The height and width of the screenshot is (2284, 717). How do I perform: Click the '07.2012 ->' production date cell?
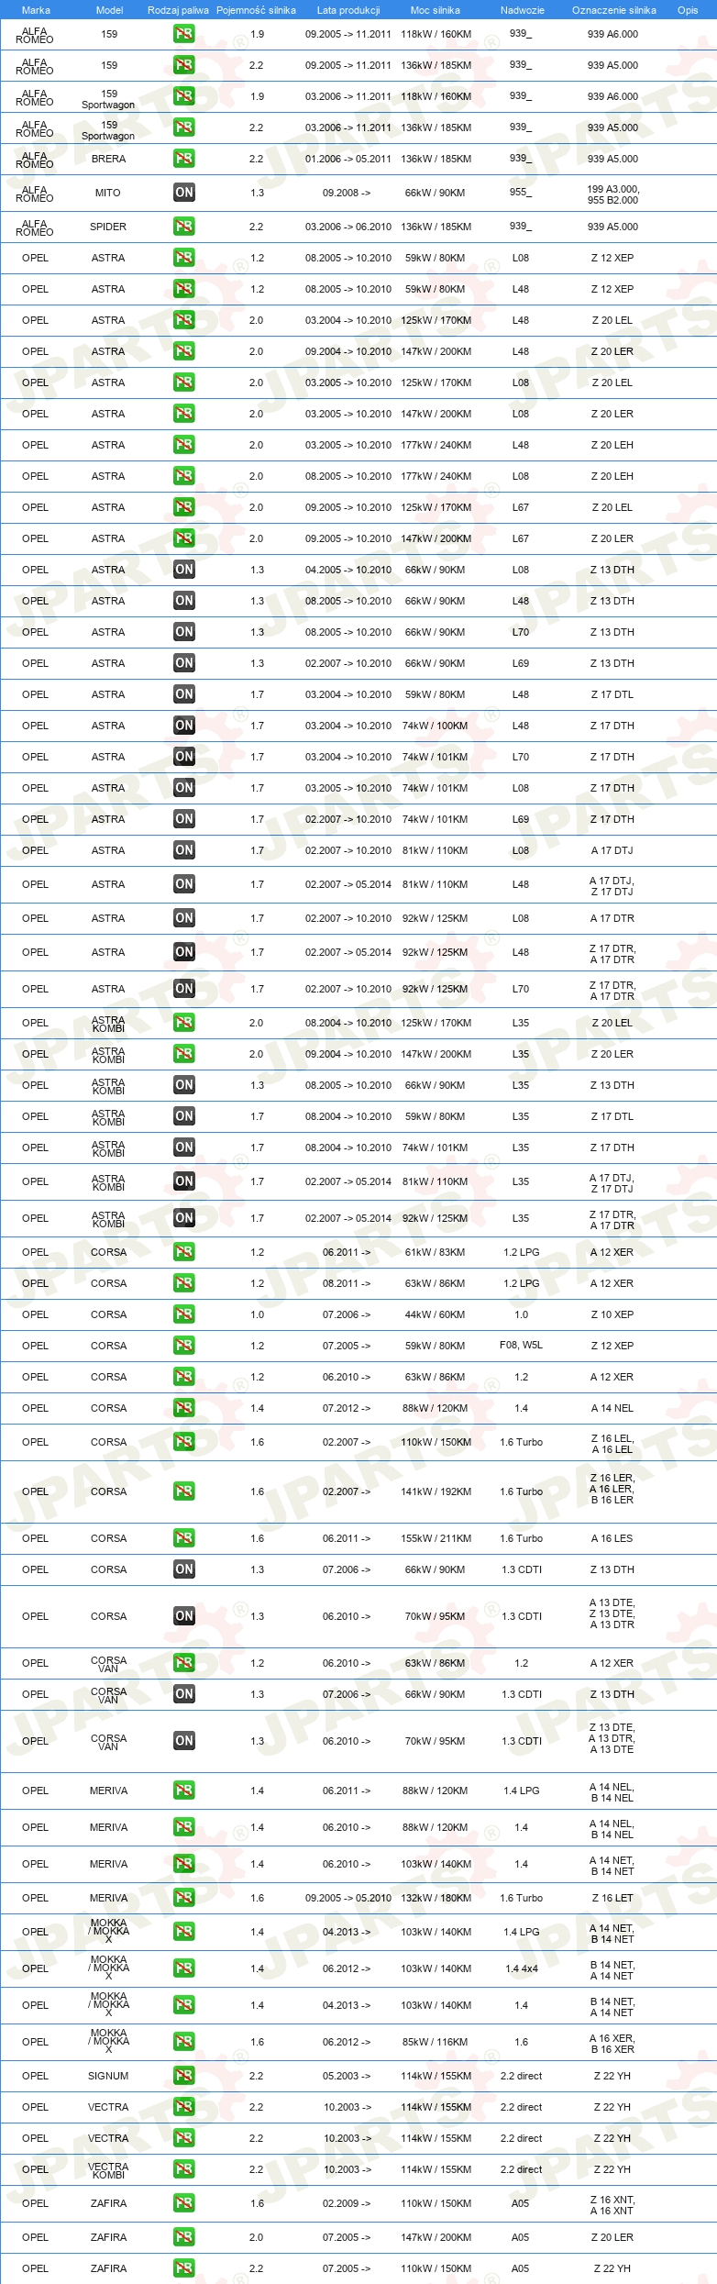tap(347, 1408)
